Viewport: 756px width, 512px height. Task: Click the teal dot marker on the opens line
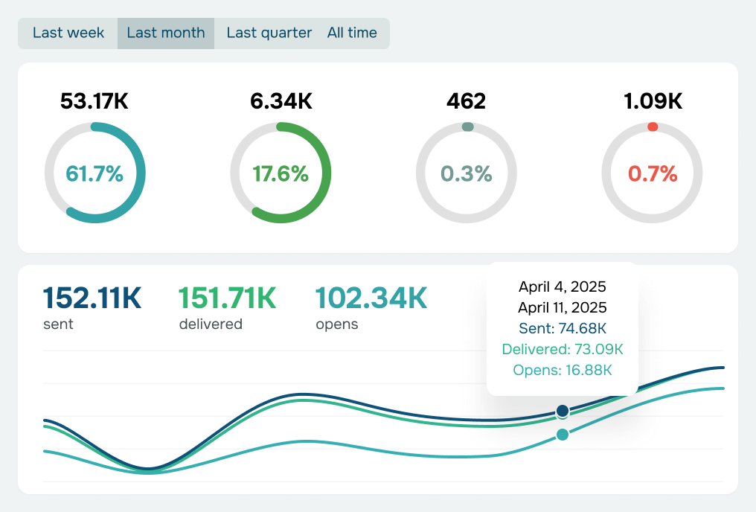[x=563, y=435]
